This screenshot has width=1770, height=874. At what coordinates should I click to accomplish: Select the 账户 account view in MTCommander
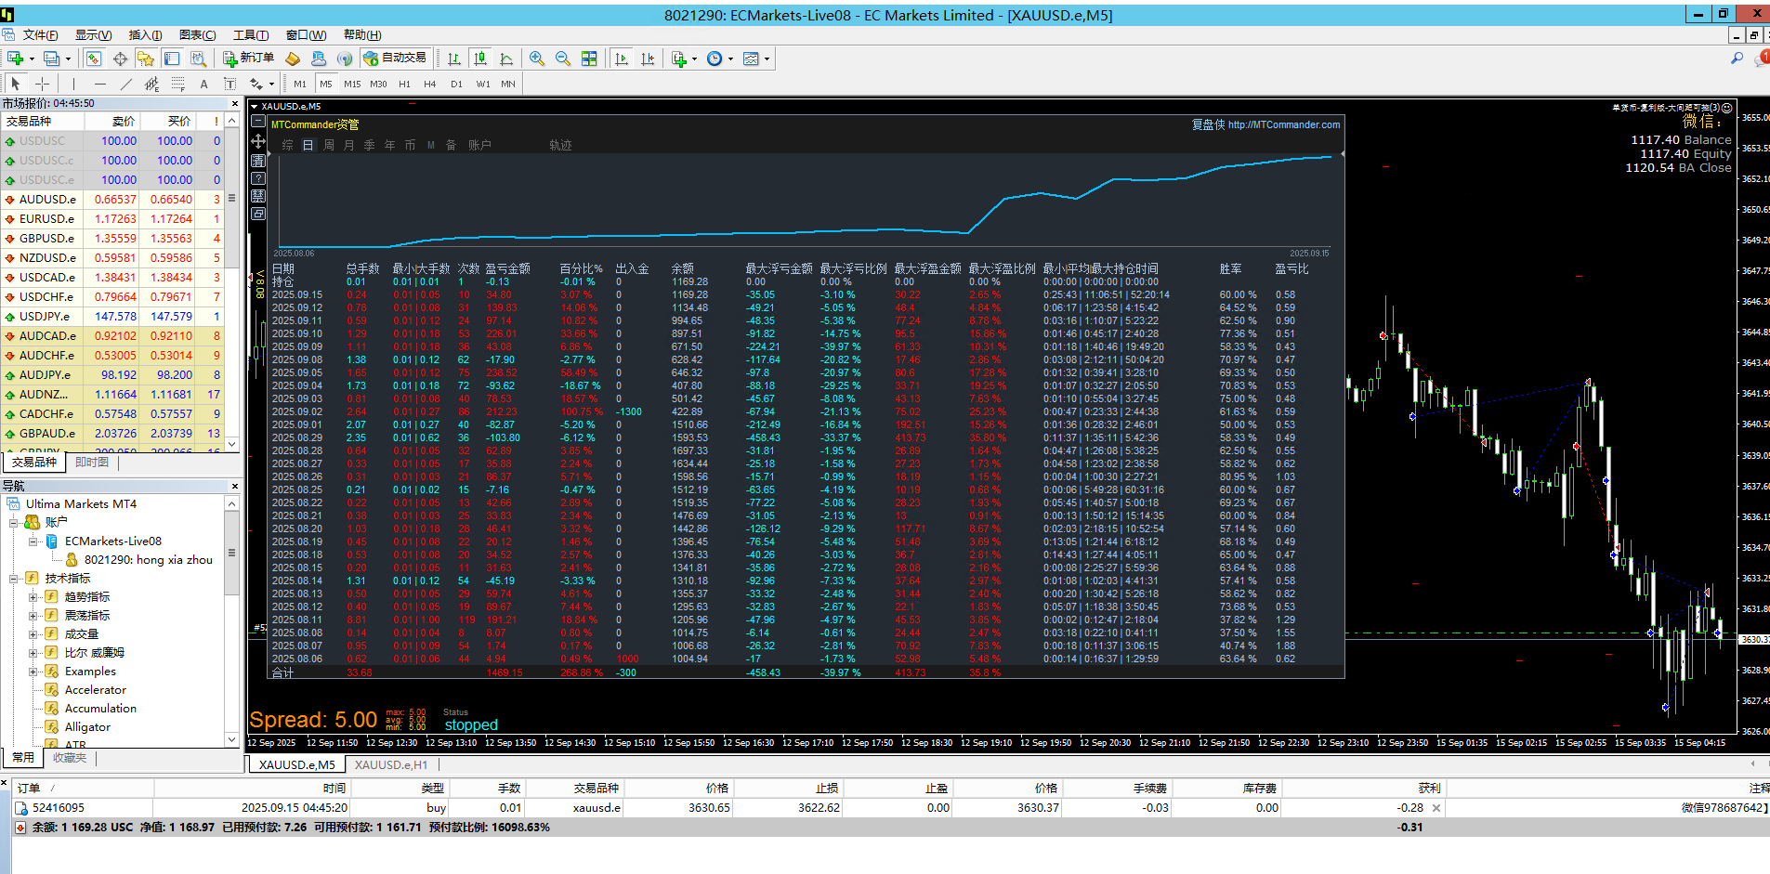click(x=479, y=145)
